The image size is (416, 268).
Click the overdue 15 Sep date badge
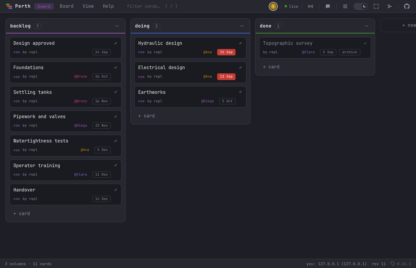pyautogui.click(x=226, y=52)
